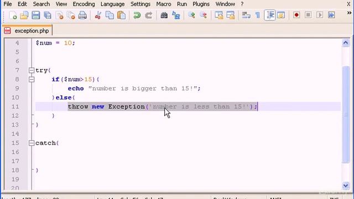Print the document with the printer icon
Screen dimensions: 354x199
[82, 15]
